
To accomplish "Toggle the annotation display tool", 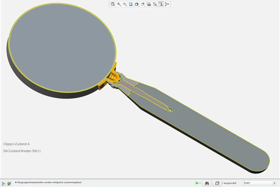I will click(160, 4).
